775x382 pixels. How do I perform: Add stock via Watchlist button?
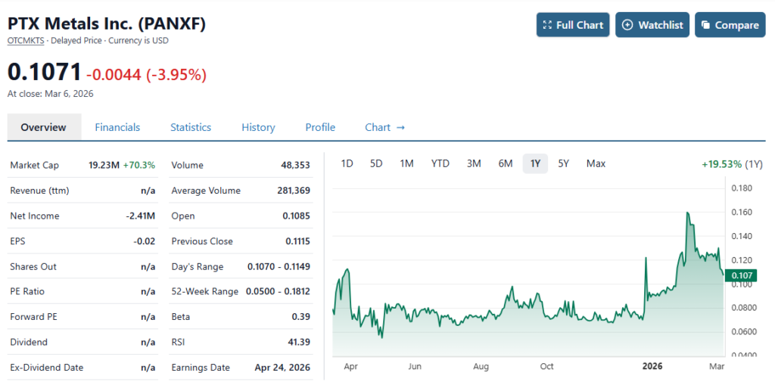coord(652,25)
